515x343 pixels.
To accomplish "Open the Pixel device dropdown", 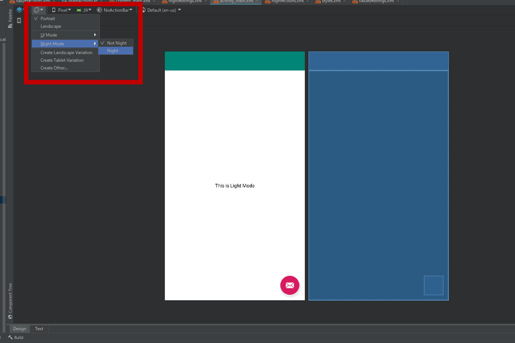I will tap(61, 10).
